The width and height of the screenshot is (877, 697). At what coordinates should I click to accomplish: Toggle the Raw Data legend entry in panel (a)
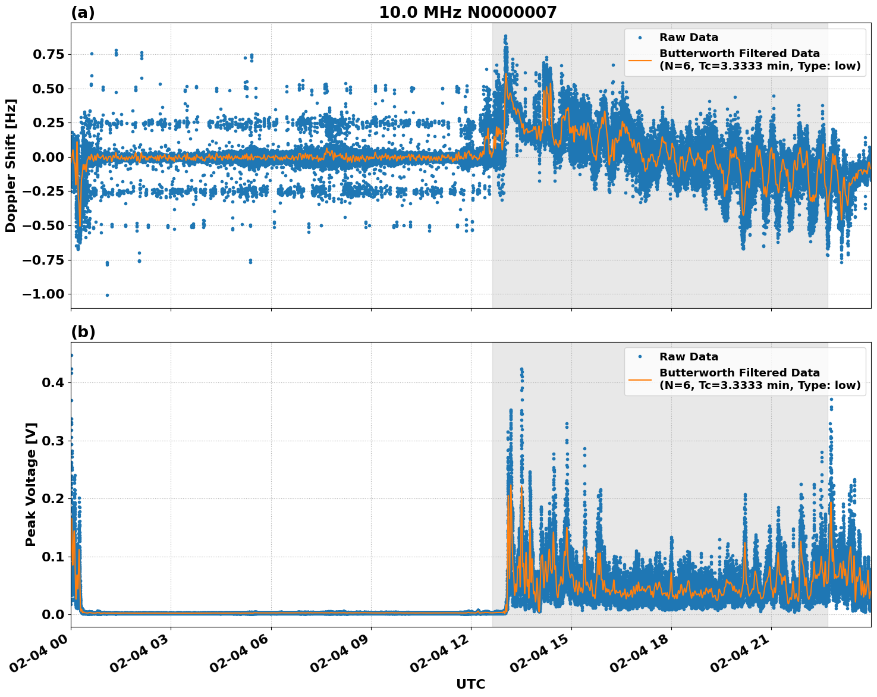click(x=689, y=37)
